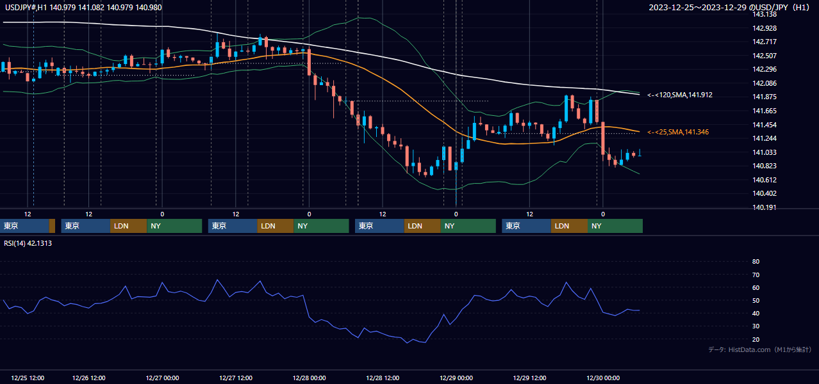Click the 120 SMA label reading 141.912
Viewport: 819px width, 384px height.
pyautogui.click(x=681, y=95)
